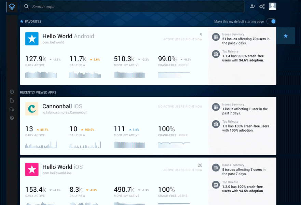The image size is (301, 205).
Task: Click Top Release icon for Hello World iOS
Action: (216, 184)
